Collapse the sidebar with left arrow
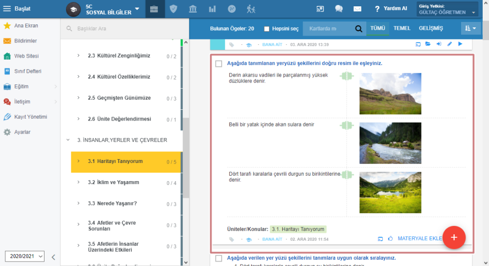This screenshot has height=266, width=489. coord(53,257)
